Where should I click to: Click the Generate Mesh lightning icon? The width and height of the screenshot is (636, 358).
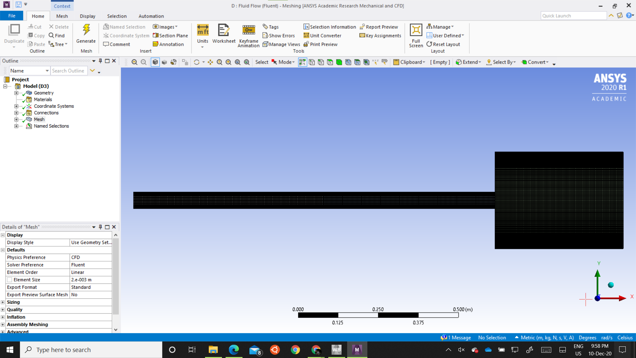coord(86,30)
